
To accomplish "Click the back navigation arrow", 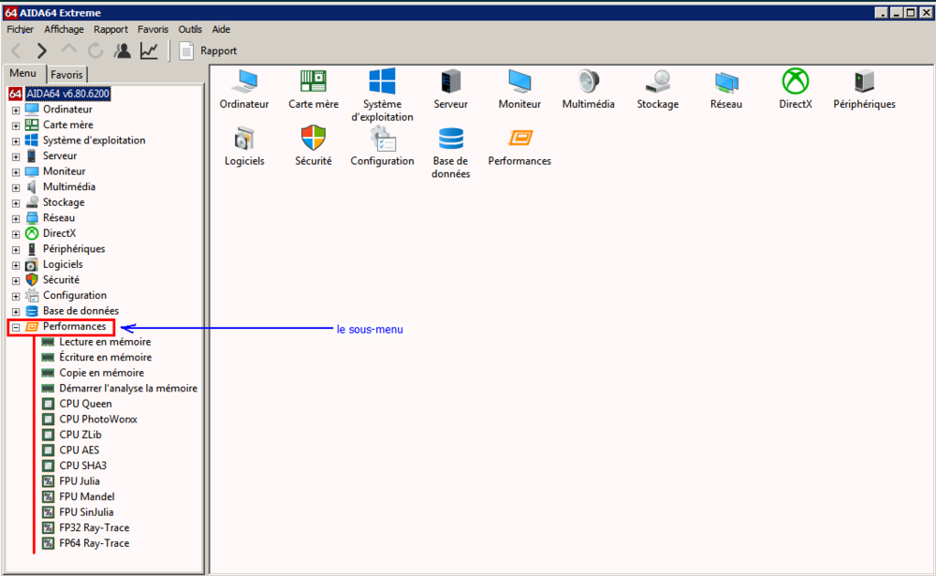I will 16,51.
